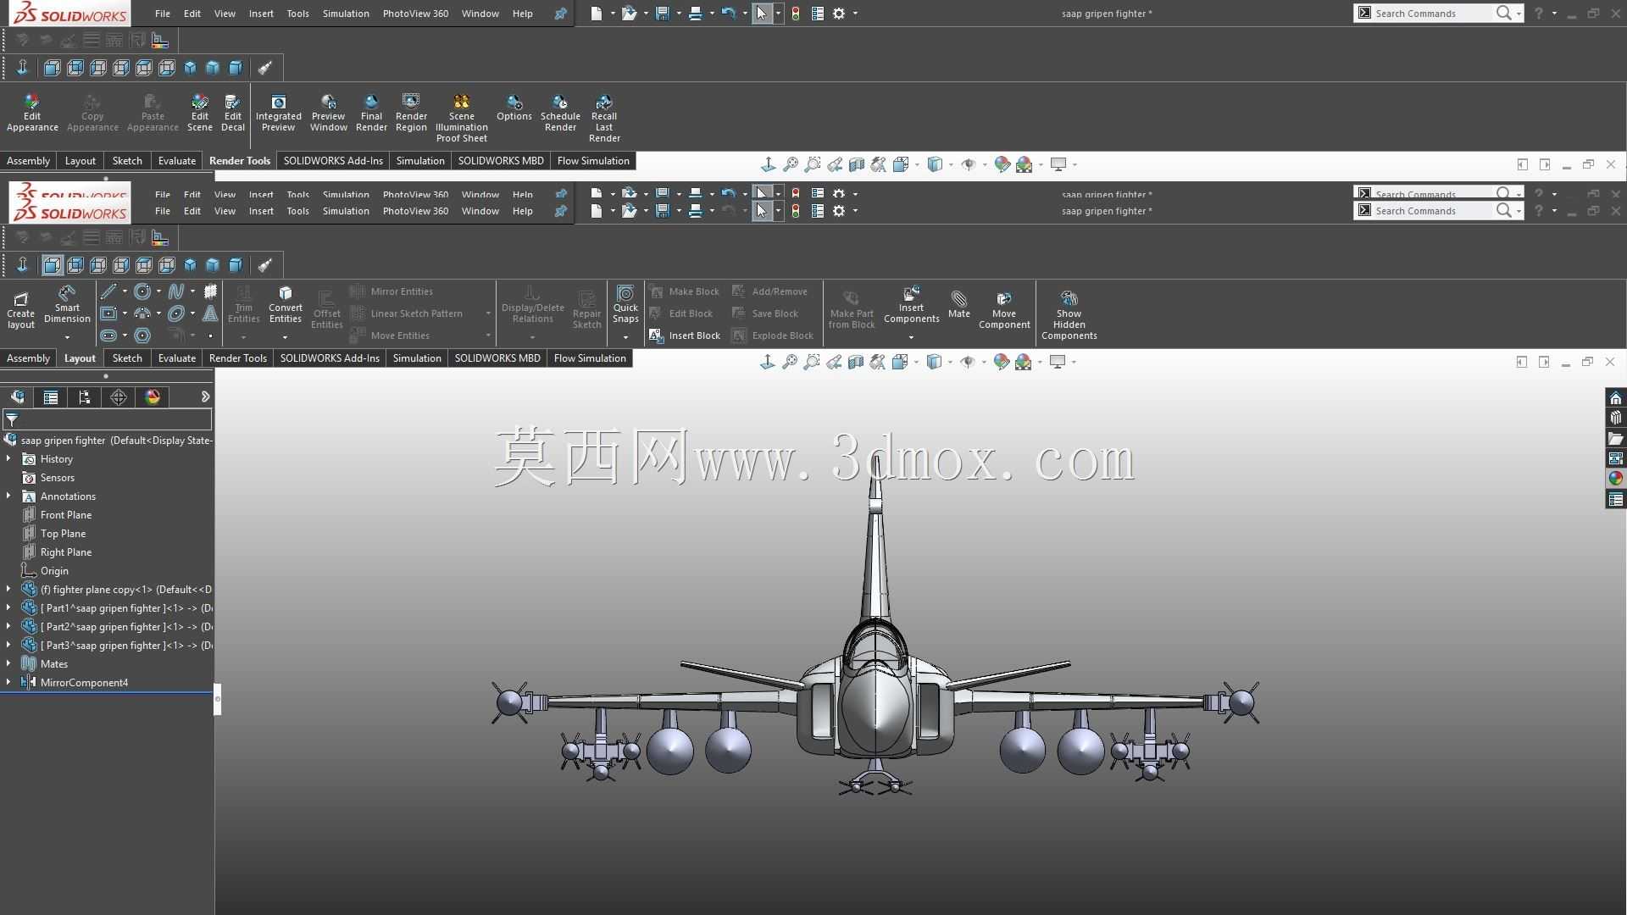Expand the left panel tabs with the chevron
The width and height of the screenshot is (1627, 915).
[205, 397]
